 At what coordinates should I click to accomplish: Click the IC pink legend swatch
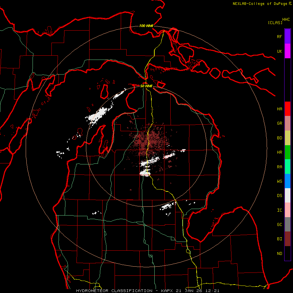pos(287,210)
